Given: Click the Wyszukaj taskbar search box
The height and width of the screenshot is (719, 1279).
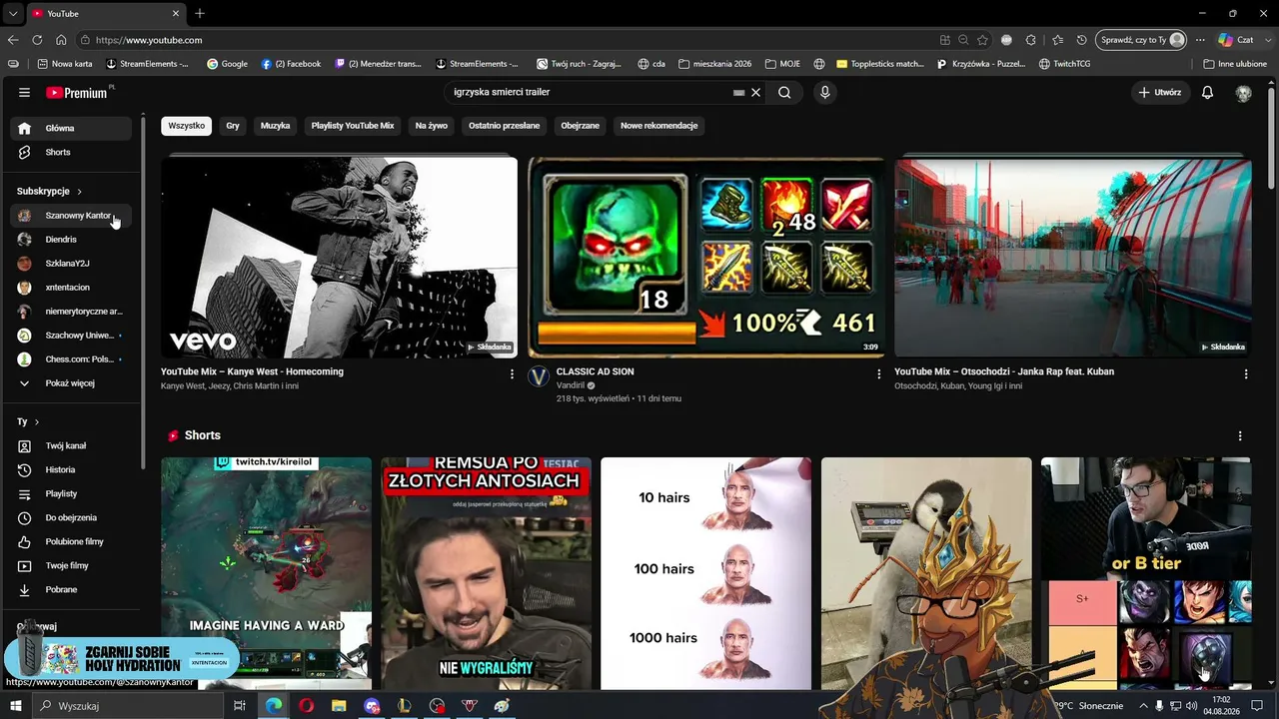Looking at the screenshot, I should click(129, 706).
